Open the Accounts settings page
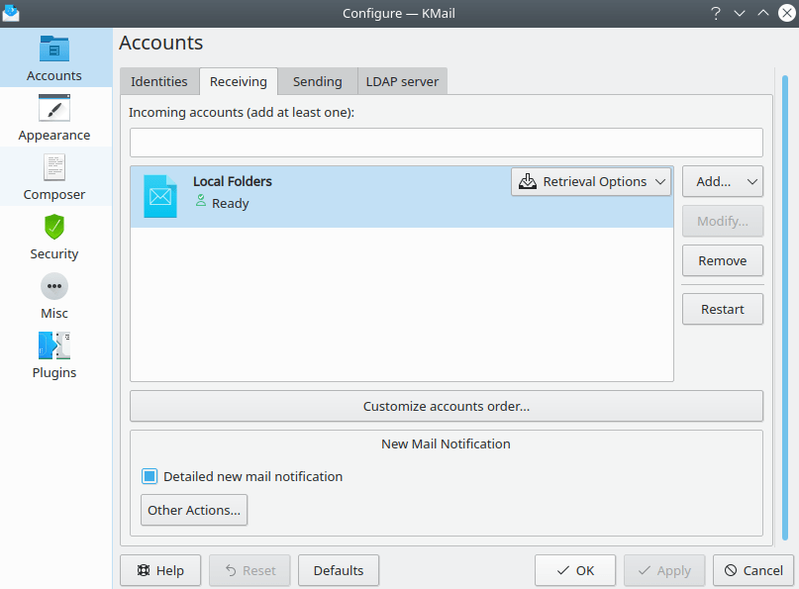Image resolution: width=799 pixels, height=589 pixels. (x=54, y=54)
